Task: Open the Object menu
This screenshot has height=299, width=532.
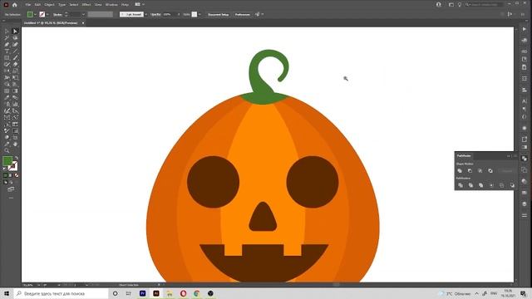Action: 49,5
